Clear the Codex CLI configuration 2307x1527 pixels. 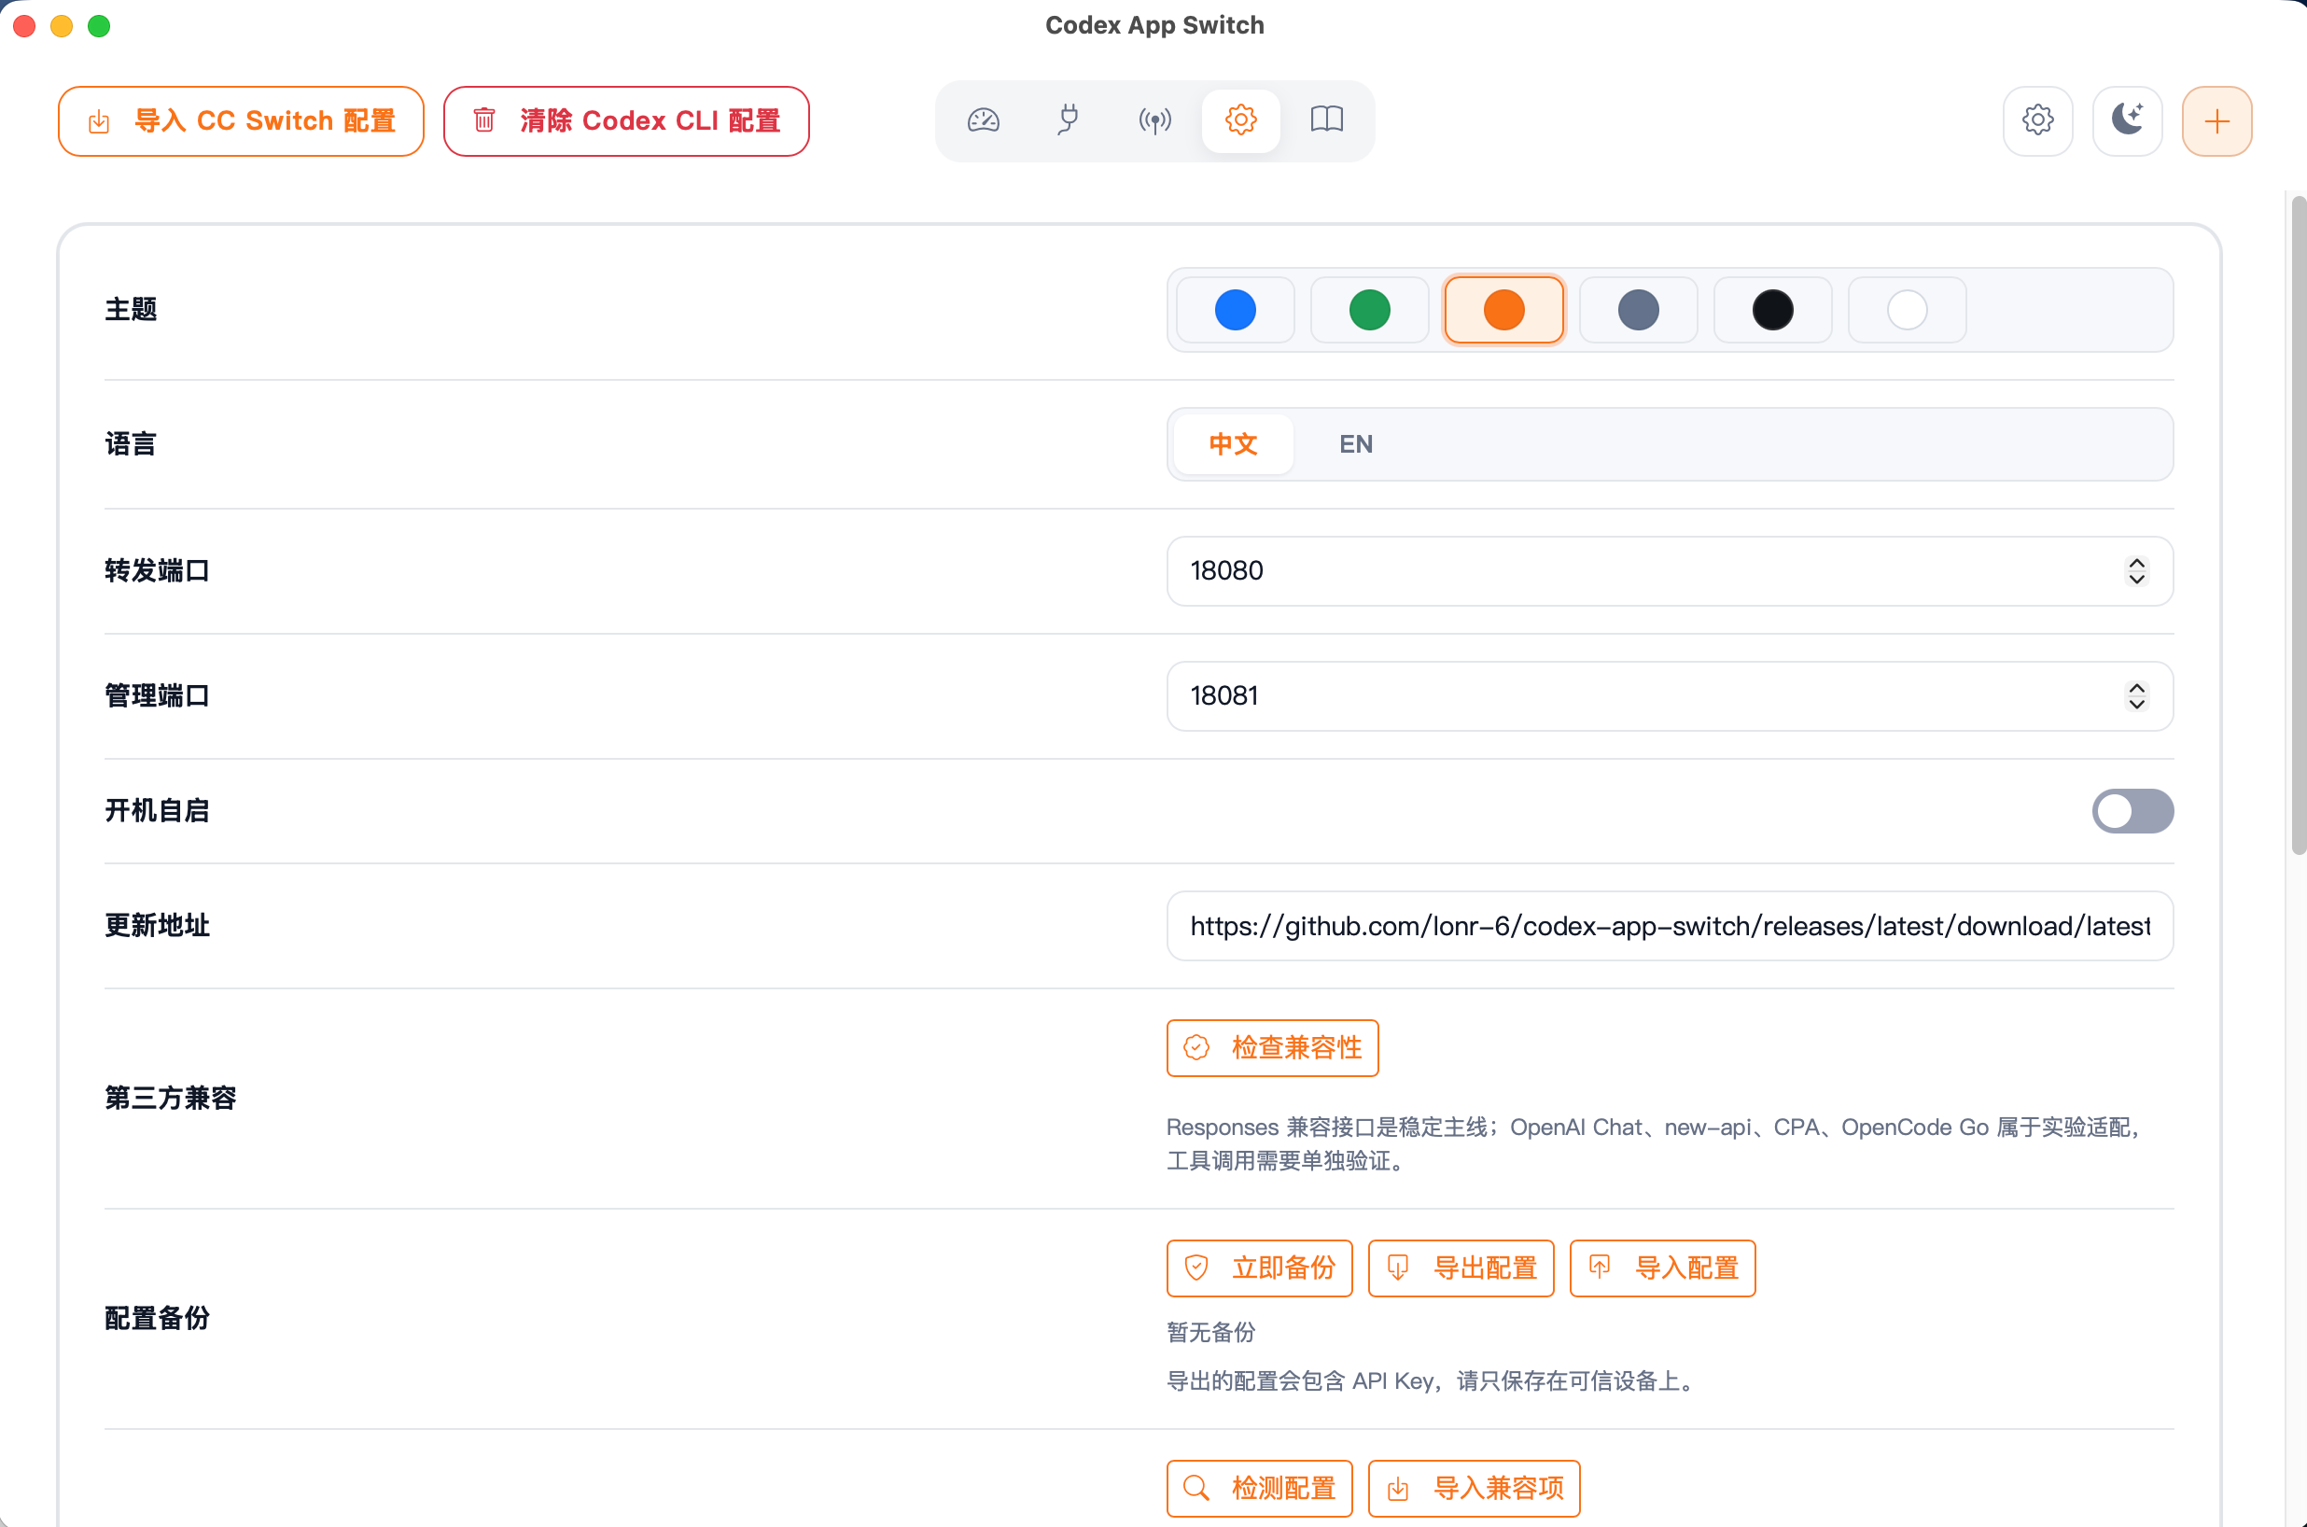(x=626, y=120)
